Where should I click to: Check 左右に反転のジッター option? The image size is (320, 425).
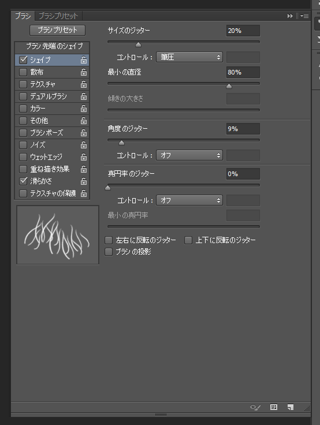[109, 240]
